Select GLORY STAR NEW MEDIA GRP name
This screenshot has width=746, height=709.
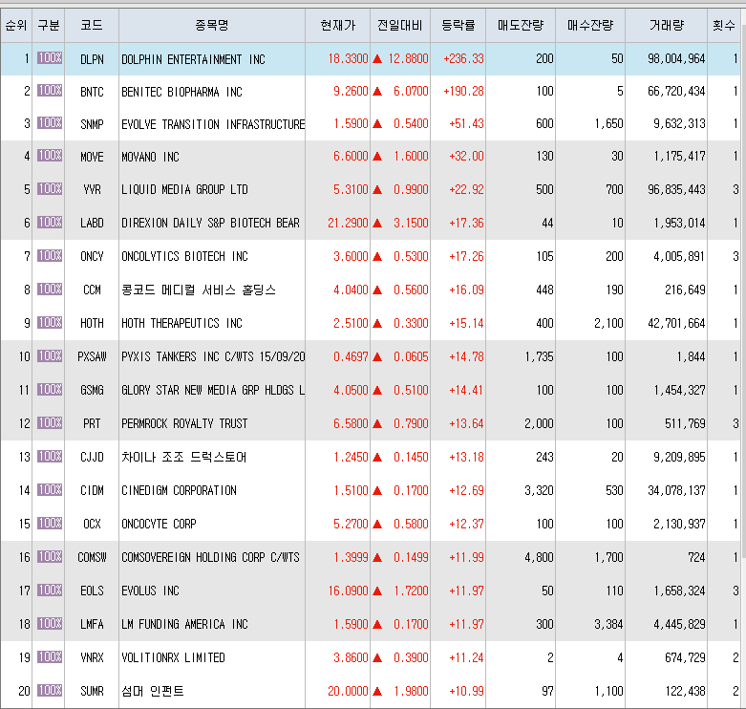tap(213, 390)
